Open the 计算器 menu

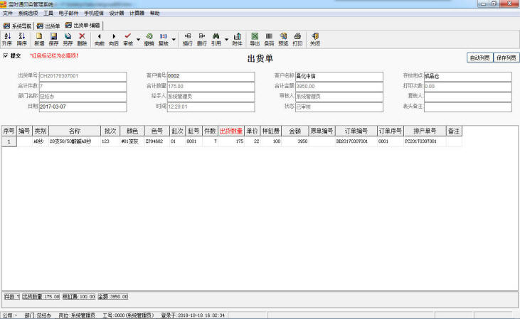click(137, 13)
